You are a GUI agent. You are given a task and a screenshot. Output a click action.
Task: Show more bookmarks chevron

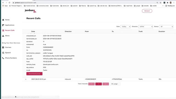click(163, 6)
